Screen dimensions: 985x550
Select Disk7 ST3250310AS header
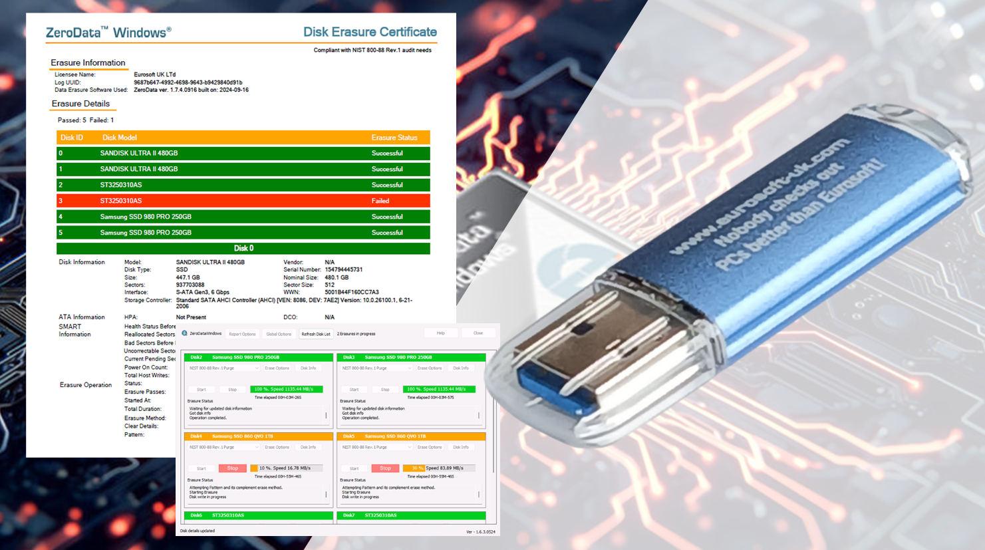tap(411, 515)
